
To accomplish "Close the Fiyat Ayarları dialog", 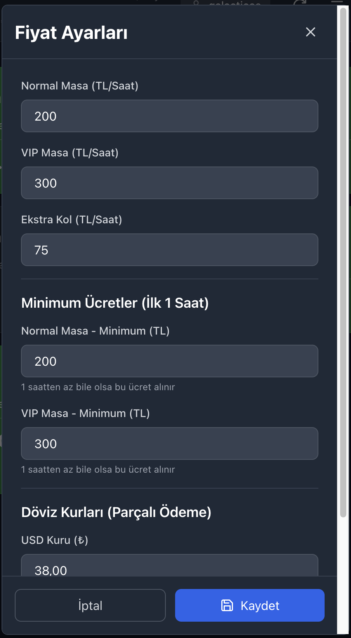I will click(x=311, y=32).
